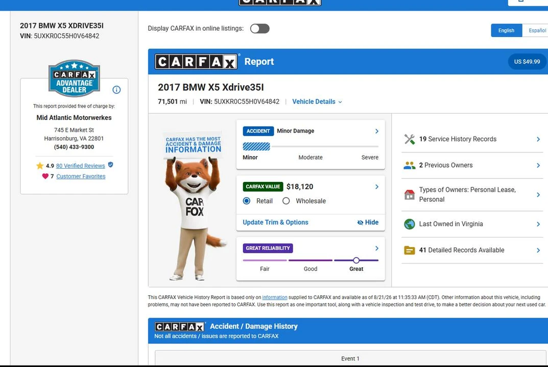Open the Great Reliability chevron arrow

click(377, 248)
